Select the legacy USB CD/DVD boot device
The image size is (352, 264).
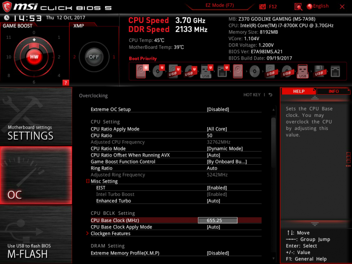(287, 71)
